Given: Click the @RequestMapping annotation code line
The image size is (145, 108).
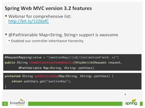Looking at the screenshot, I should (x=62, y=57).
